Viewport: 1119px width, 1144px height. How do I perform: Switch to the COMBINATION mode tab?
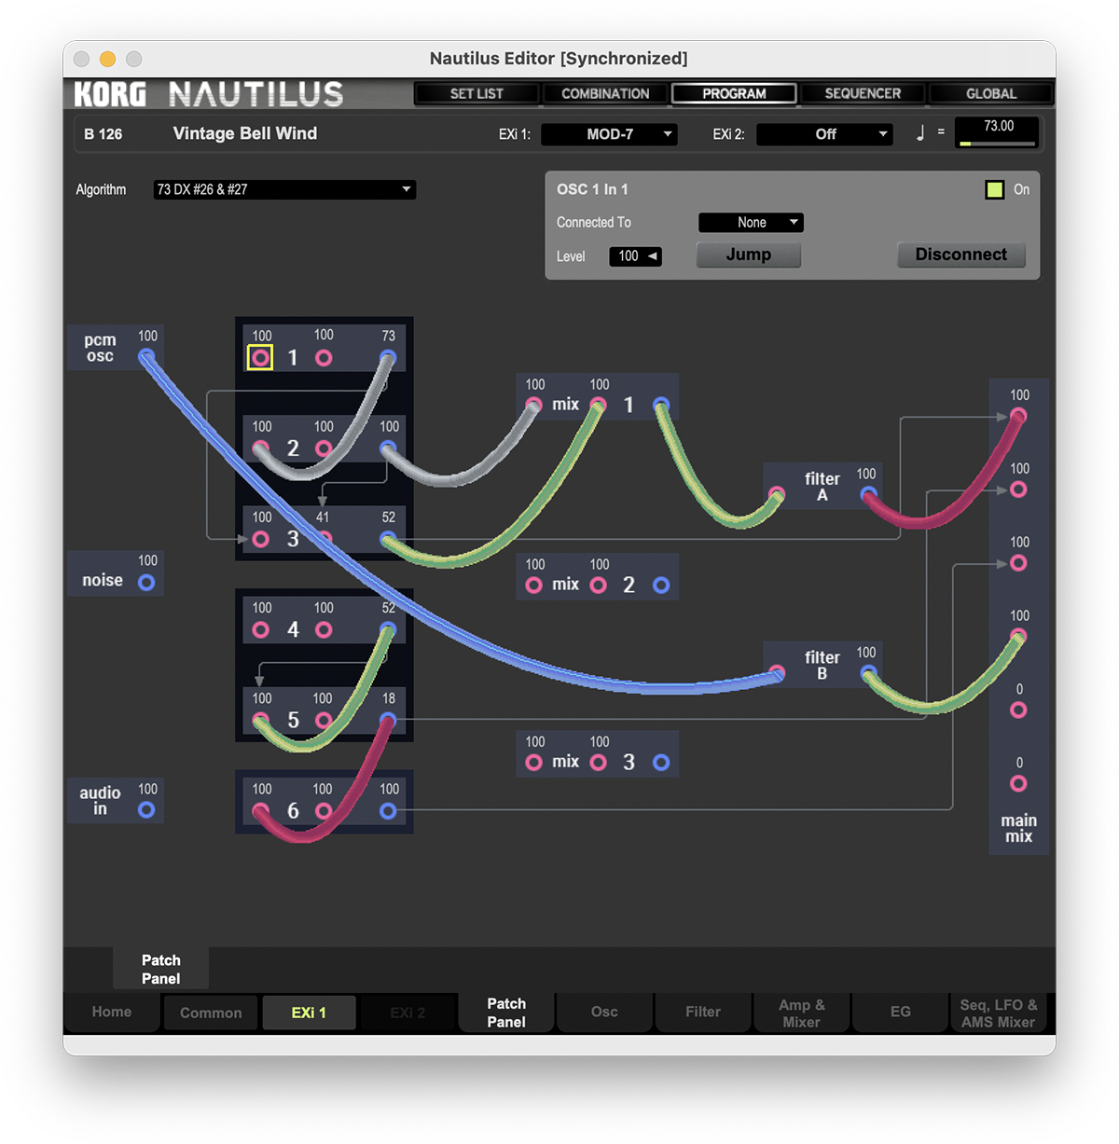tap(605, 93)
